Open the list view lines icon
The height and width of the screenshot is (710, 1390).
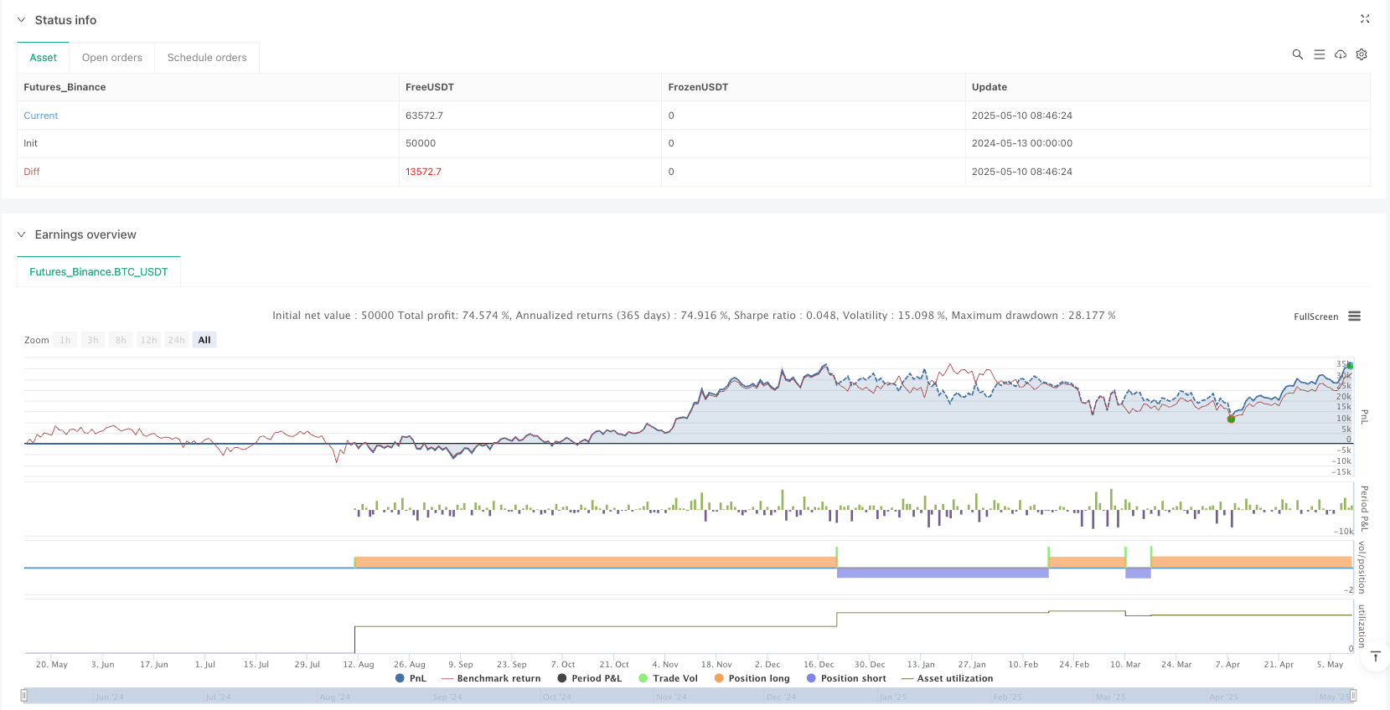tap(1319, 54)
